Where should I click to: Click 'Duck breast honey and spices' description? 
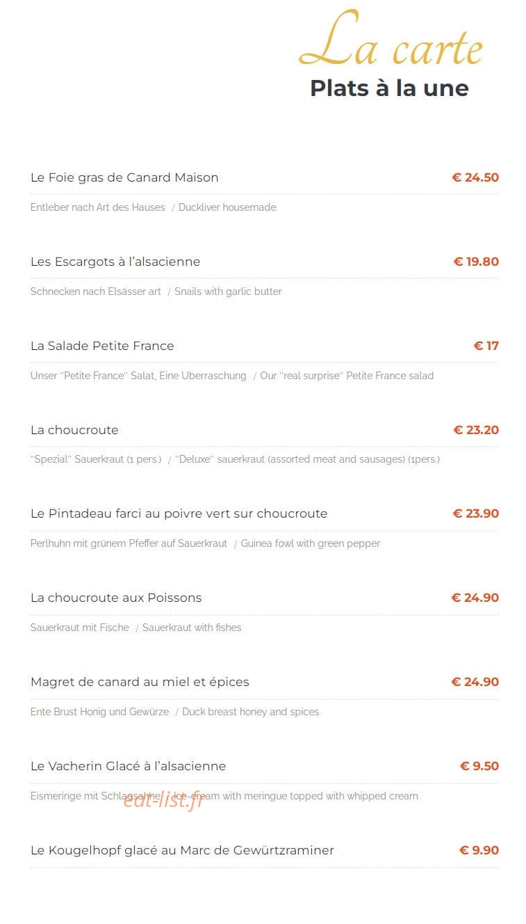coord(251,712)
